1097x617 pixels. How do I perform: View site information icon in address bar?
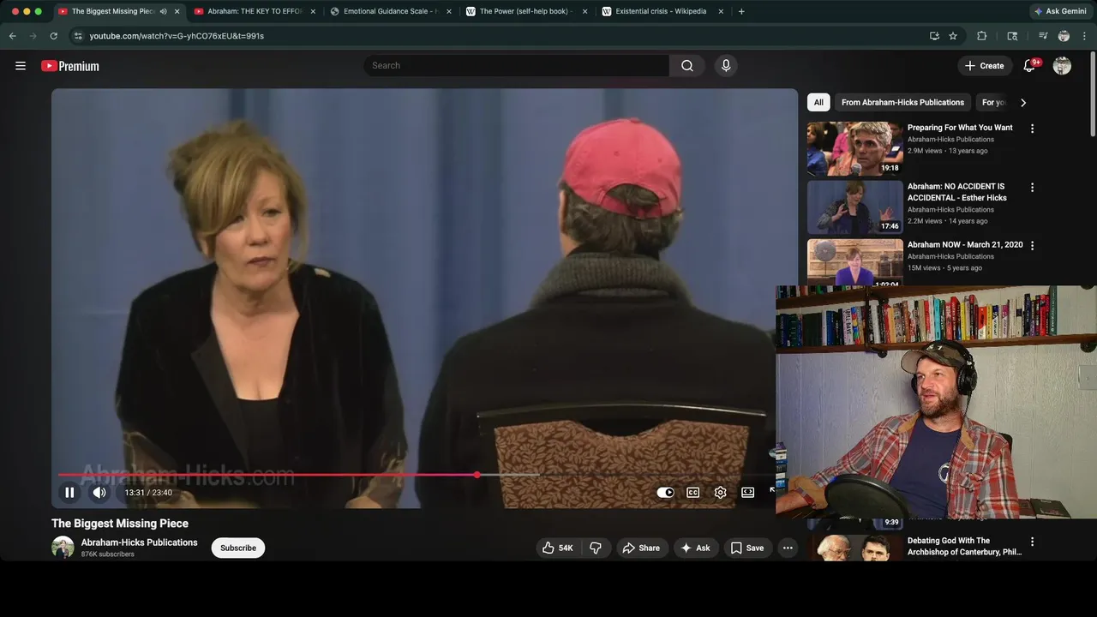78,36
